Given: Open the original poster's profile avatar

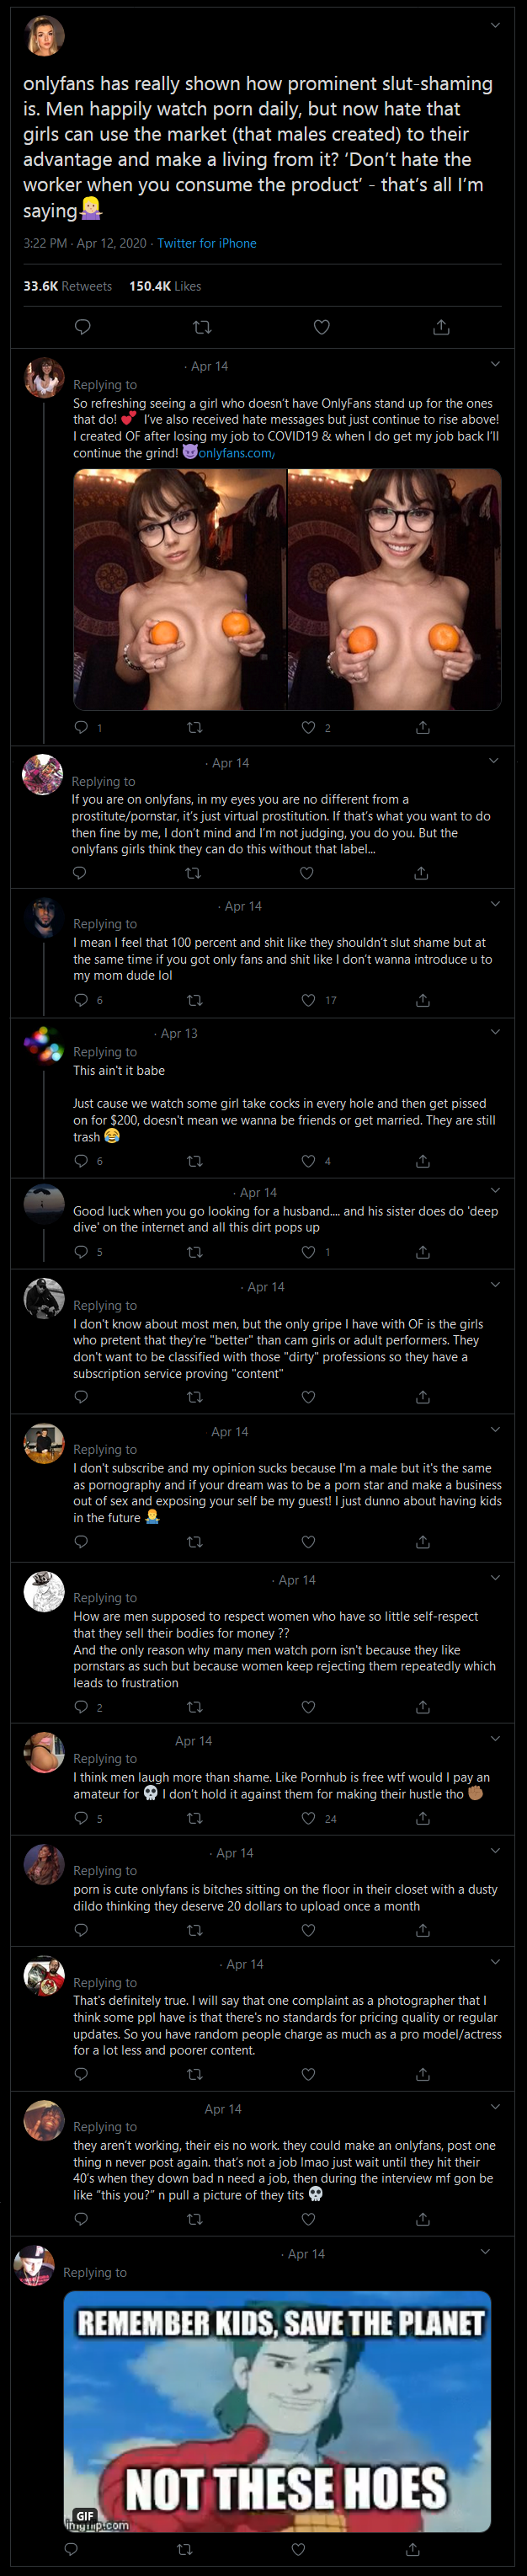Looking at the screenshot, I should click(44, 37).
